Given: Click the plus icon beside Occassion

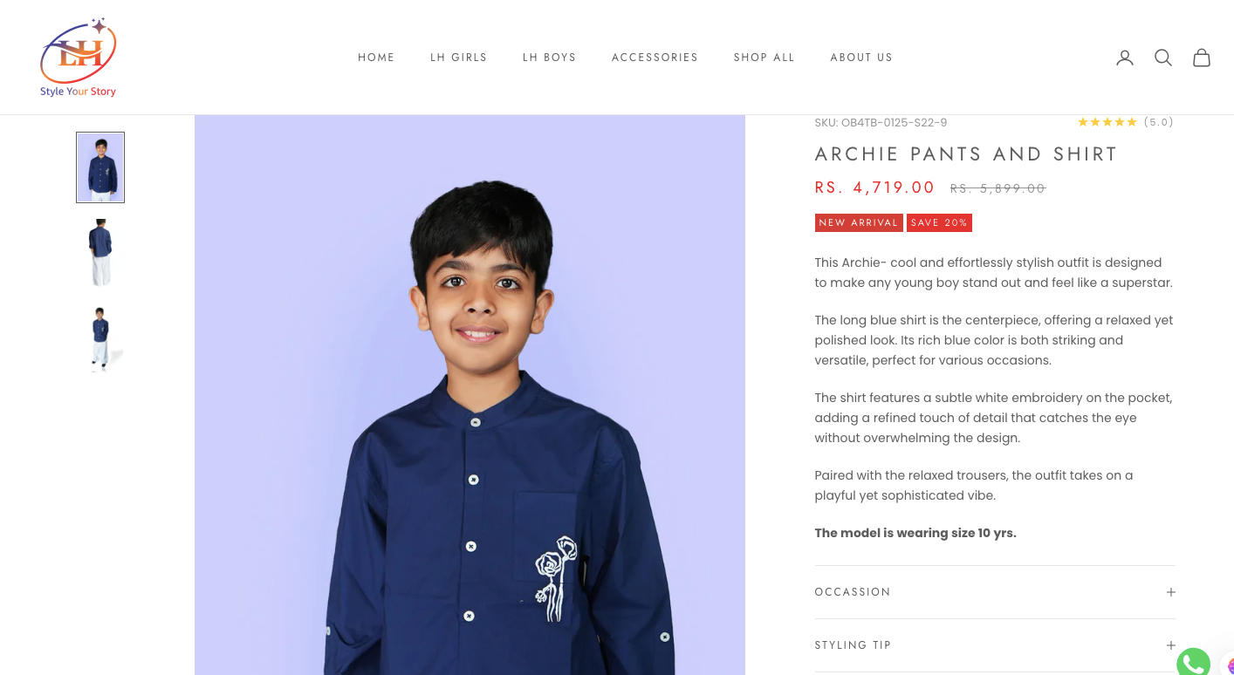Looking at the screenshot, I should 1171,592.
